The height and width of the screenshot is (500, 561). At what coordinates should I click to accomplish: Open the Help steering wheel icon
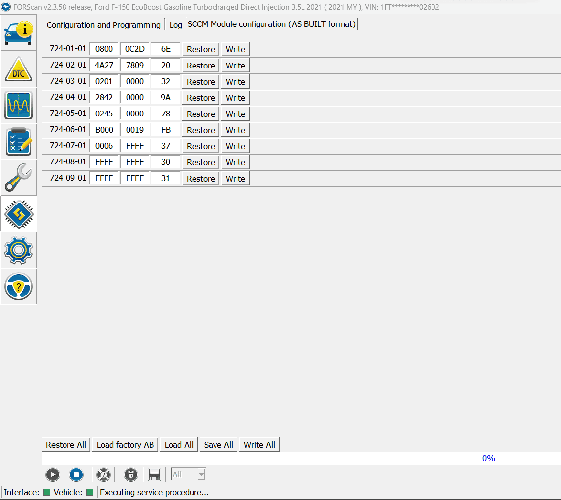[x=19, y=287]
